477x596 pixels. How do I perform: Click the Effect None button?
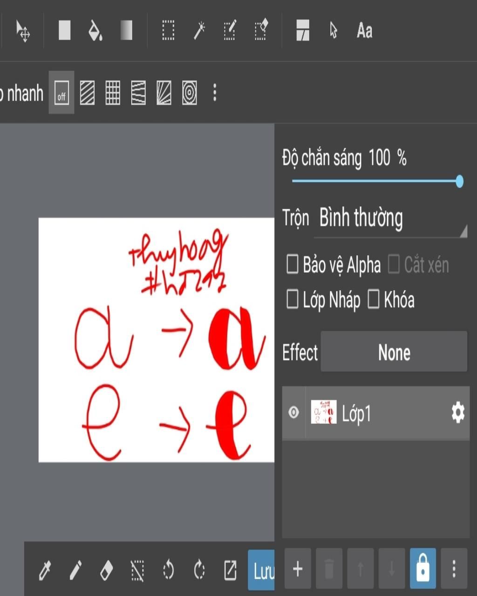click(394, 352)
